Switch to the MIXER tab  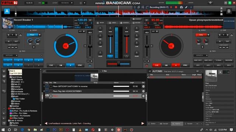tap(100, 23)
